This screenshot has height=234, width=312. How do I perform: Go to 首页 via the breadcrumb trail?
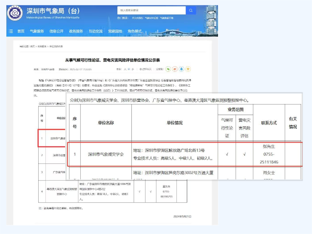[32, 46]
